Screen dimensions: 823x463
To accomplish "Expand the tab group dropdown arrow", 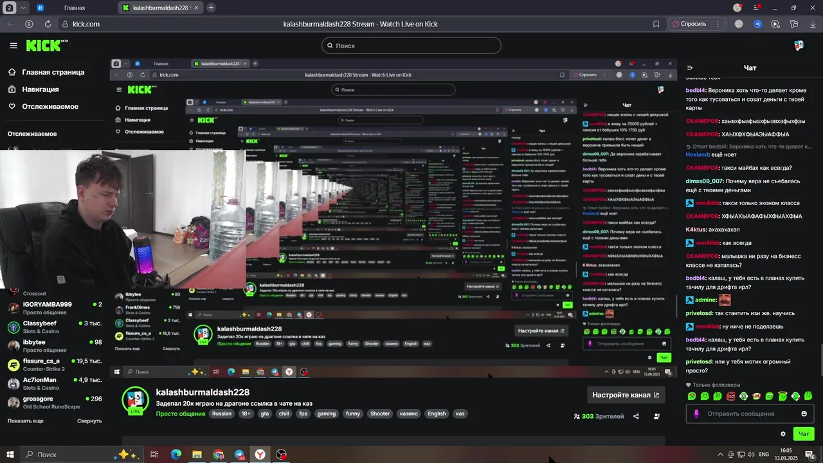I will 24,8.
